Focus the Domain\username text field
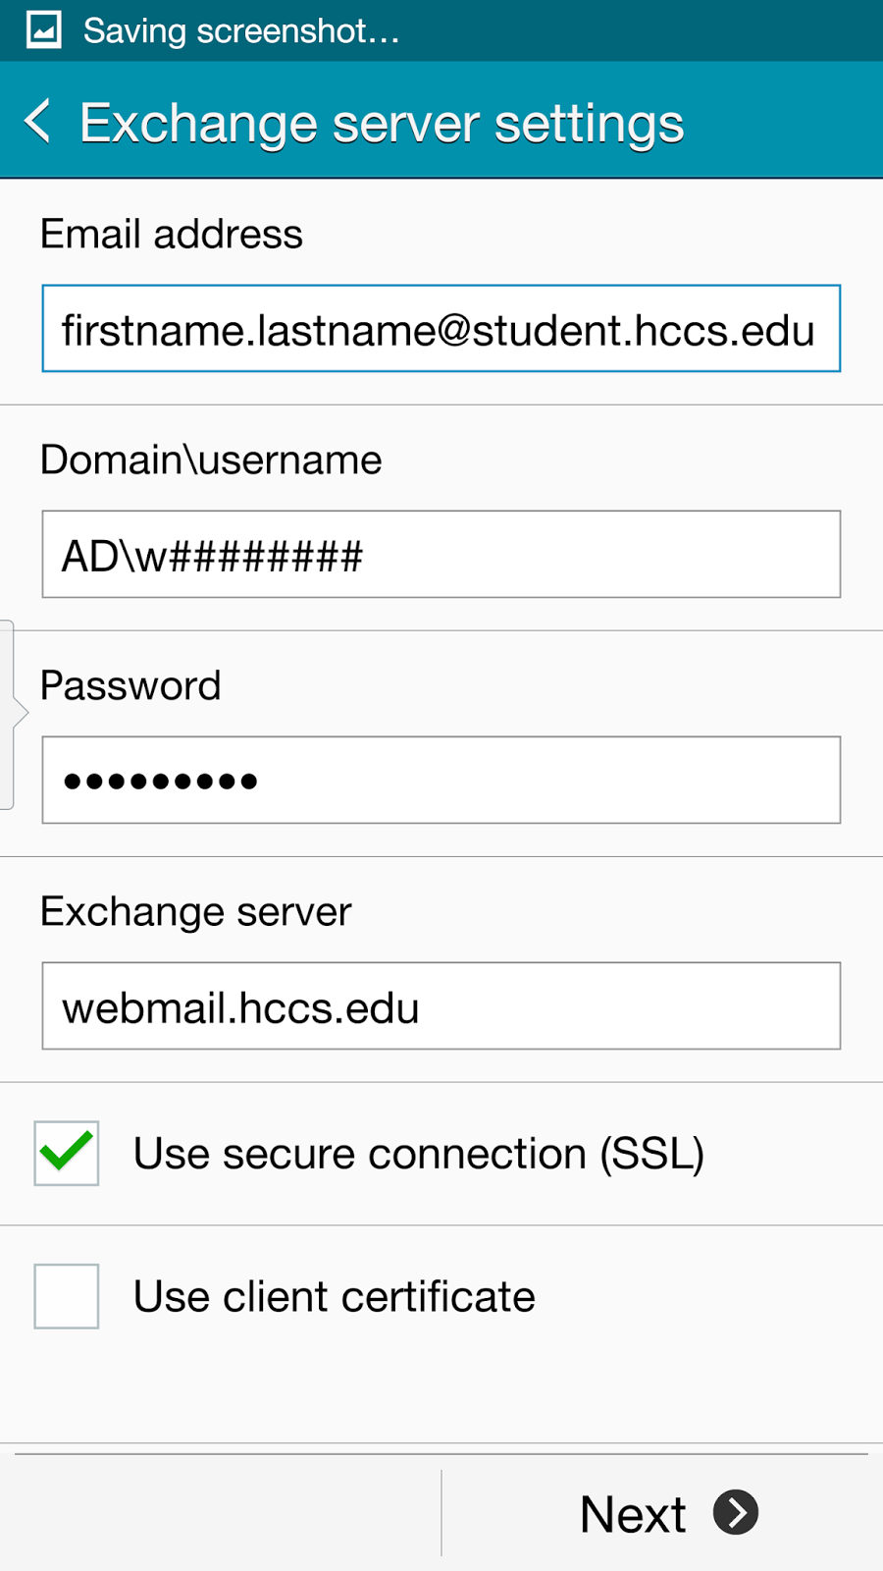Image resolution: width=883 pixels, height=1571 pixels. 441,555
